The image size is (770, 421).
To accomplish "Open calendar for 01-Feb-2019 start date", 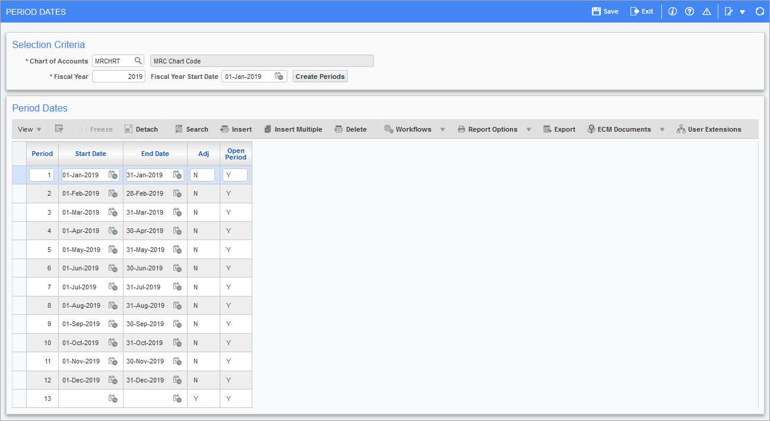I will click(x=113, y=193).
